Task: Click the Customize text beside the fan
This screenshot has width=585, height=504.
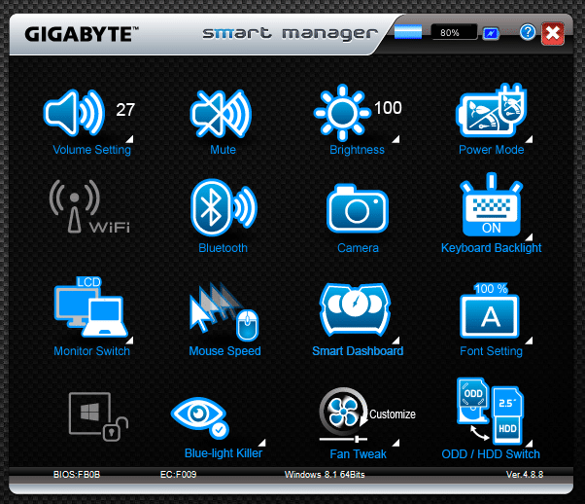Action: coord(393,414)
